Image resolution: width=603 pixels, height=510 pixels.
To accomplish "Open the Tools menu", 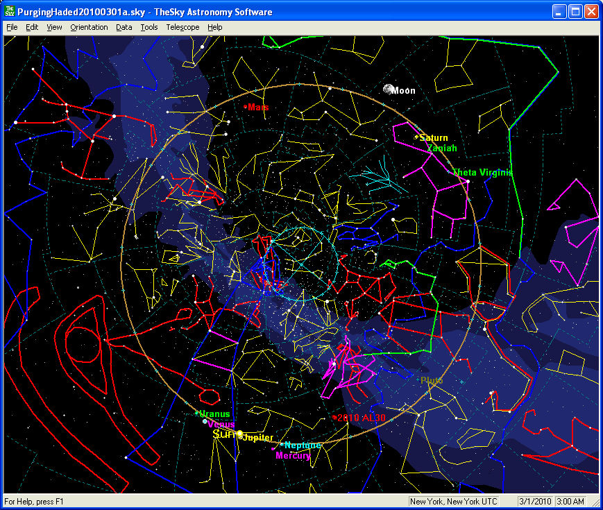I will click(148, 27).
